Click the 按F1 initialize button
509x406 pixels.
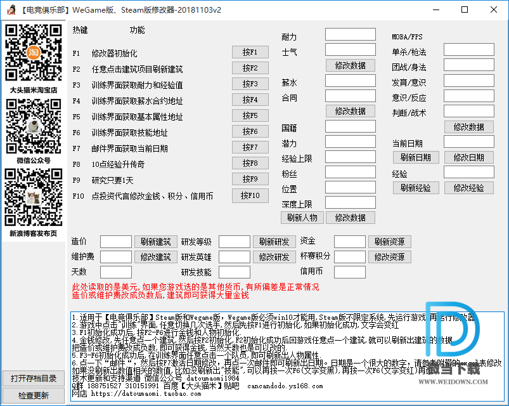click(250, 52)
